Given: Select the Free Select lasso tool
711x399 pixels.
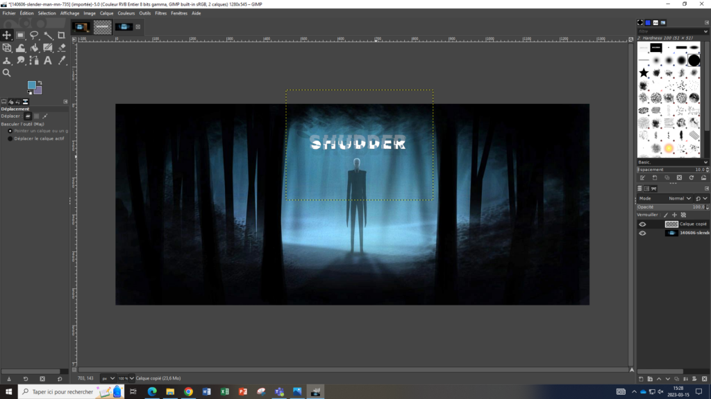Looking at the screenshot, I should coord(34,35).
